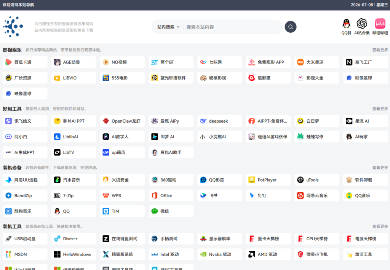Screen dimensions: 390x270
Task: Open the 星流 AI icon
Action: point(349,121)
